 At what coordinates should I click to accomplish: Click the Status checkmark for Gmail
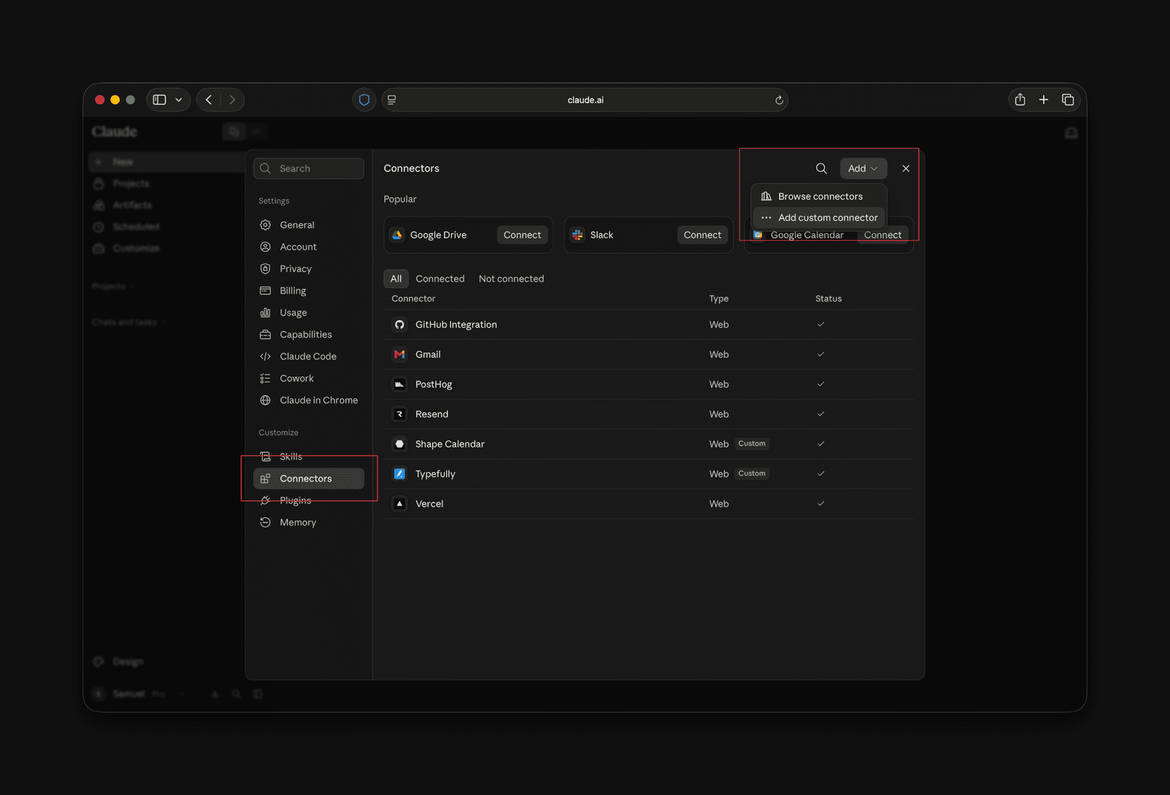click(821, 354)
